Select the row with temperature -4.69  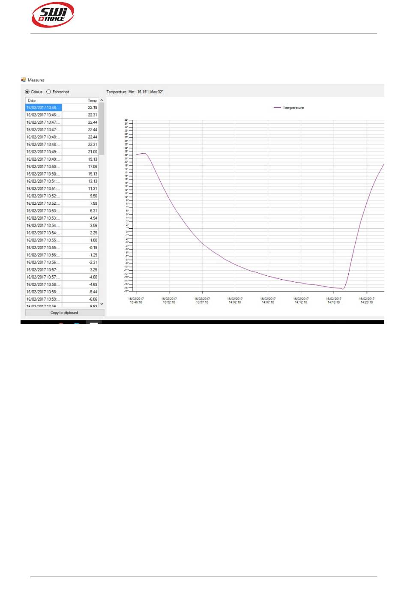62,284
